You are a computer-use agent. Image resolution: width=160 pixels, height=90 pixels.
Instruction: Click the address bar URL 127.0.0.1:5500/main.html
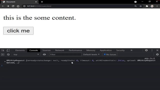[x=39, y=6]
